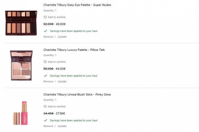Image resolution: width=199 pixels, height=132 pixels.
Task: Open the Pillow Talk palette product image
Action: [21, 65]
